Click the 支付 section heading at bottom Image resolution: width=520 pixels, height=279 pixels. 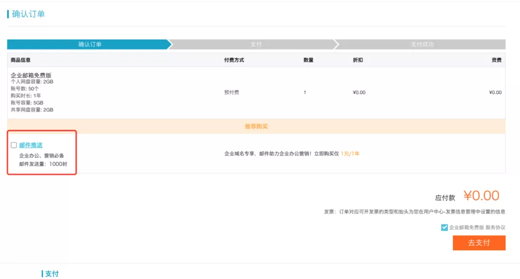[x=52, y=274]
